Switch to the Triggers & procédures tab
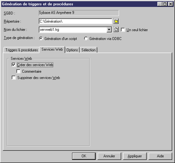The image size is (175, 163). click(x=21, y=50)
